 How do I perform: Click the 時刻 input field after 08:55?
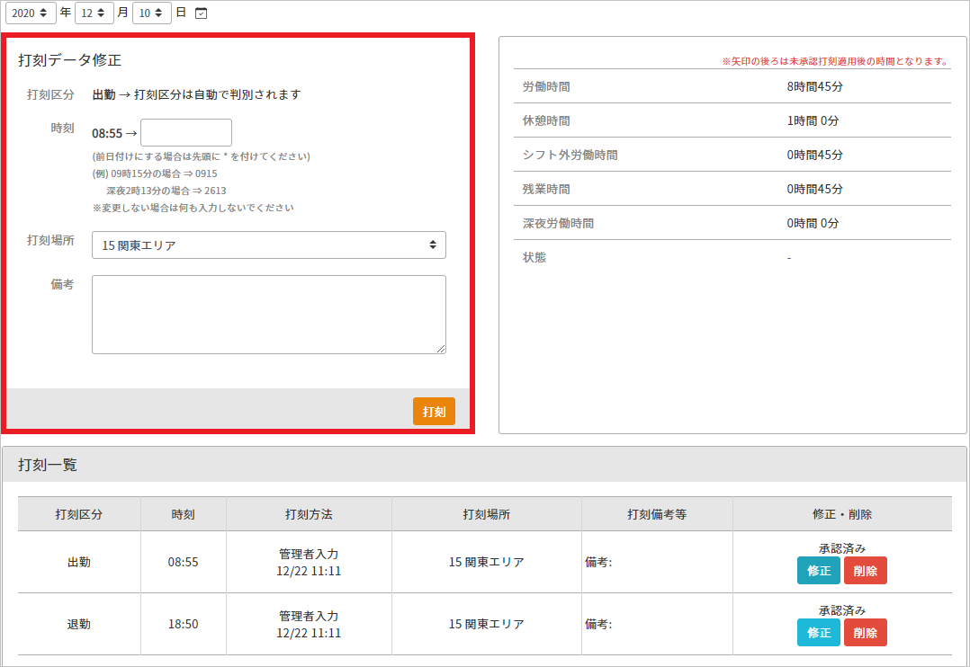pyautogui.click(x=186, y=133)
